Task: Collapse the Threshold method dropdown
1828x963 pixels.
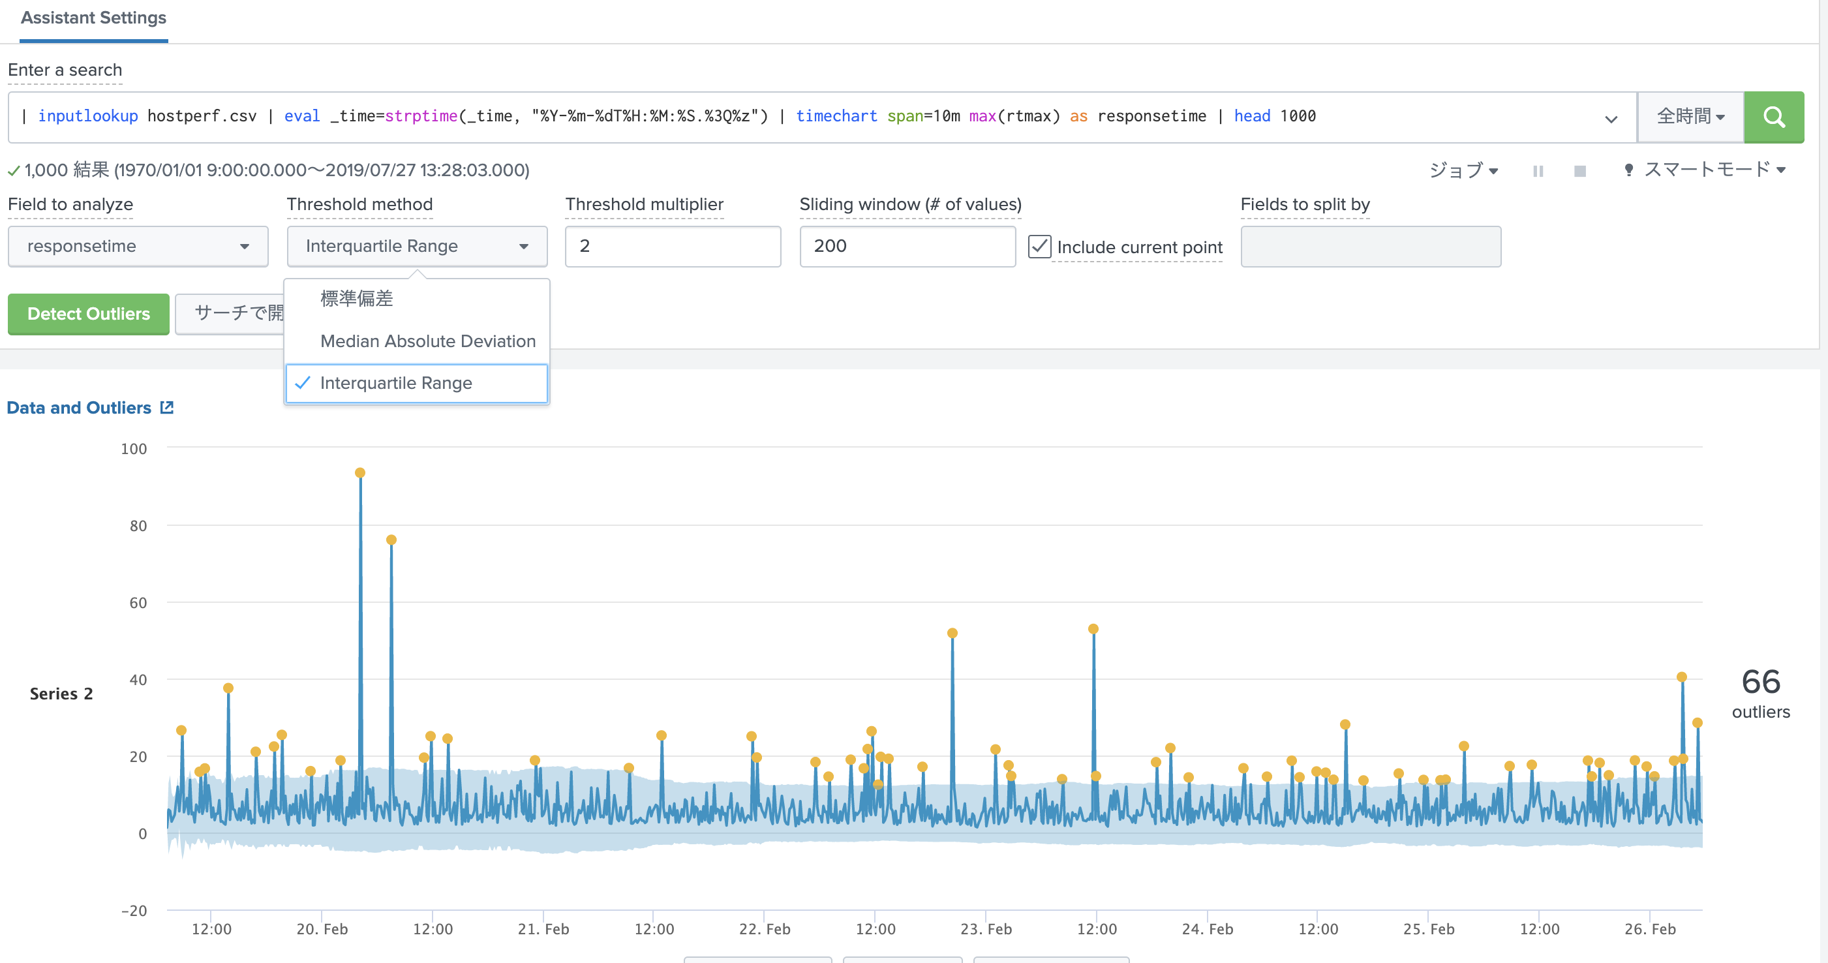Action: pyautogui.click(x=416, y=246)
